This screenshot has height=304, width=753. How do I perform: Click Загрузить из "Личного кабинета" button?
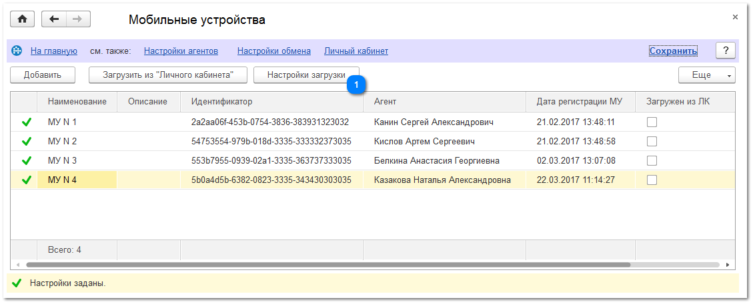[167, 75]
